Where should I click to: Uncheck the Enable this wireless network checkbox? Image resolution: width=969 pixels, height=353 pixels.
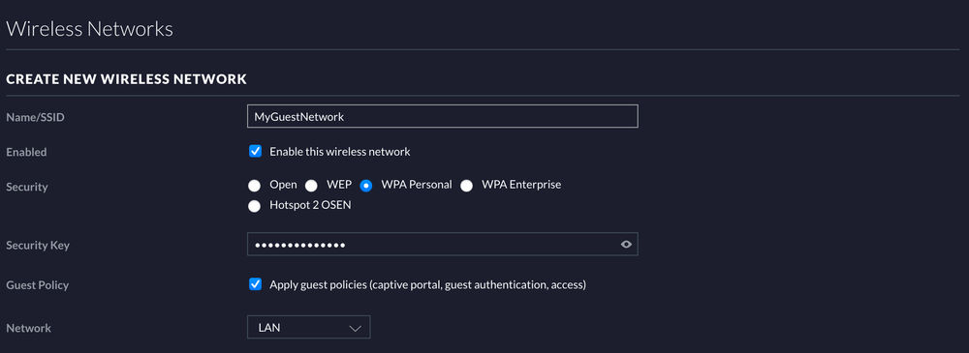[255, 151]
